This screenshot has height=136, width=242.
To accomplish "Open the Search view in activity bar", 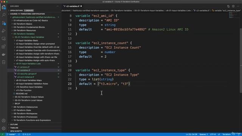I will [x=3, y=15].
